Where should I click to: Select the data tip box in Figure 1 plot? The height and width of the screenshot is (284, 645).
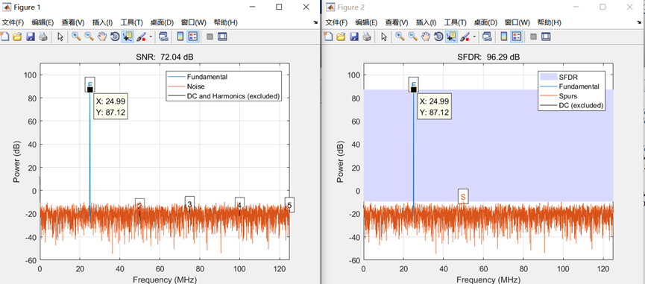pos(110,107)
